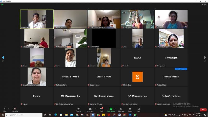The image size is (208, 117).
Task: Click Ask to Unmute on Praba's iPhone
Action: [x=180, y=69]
